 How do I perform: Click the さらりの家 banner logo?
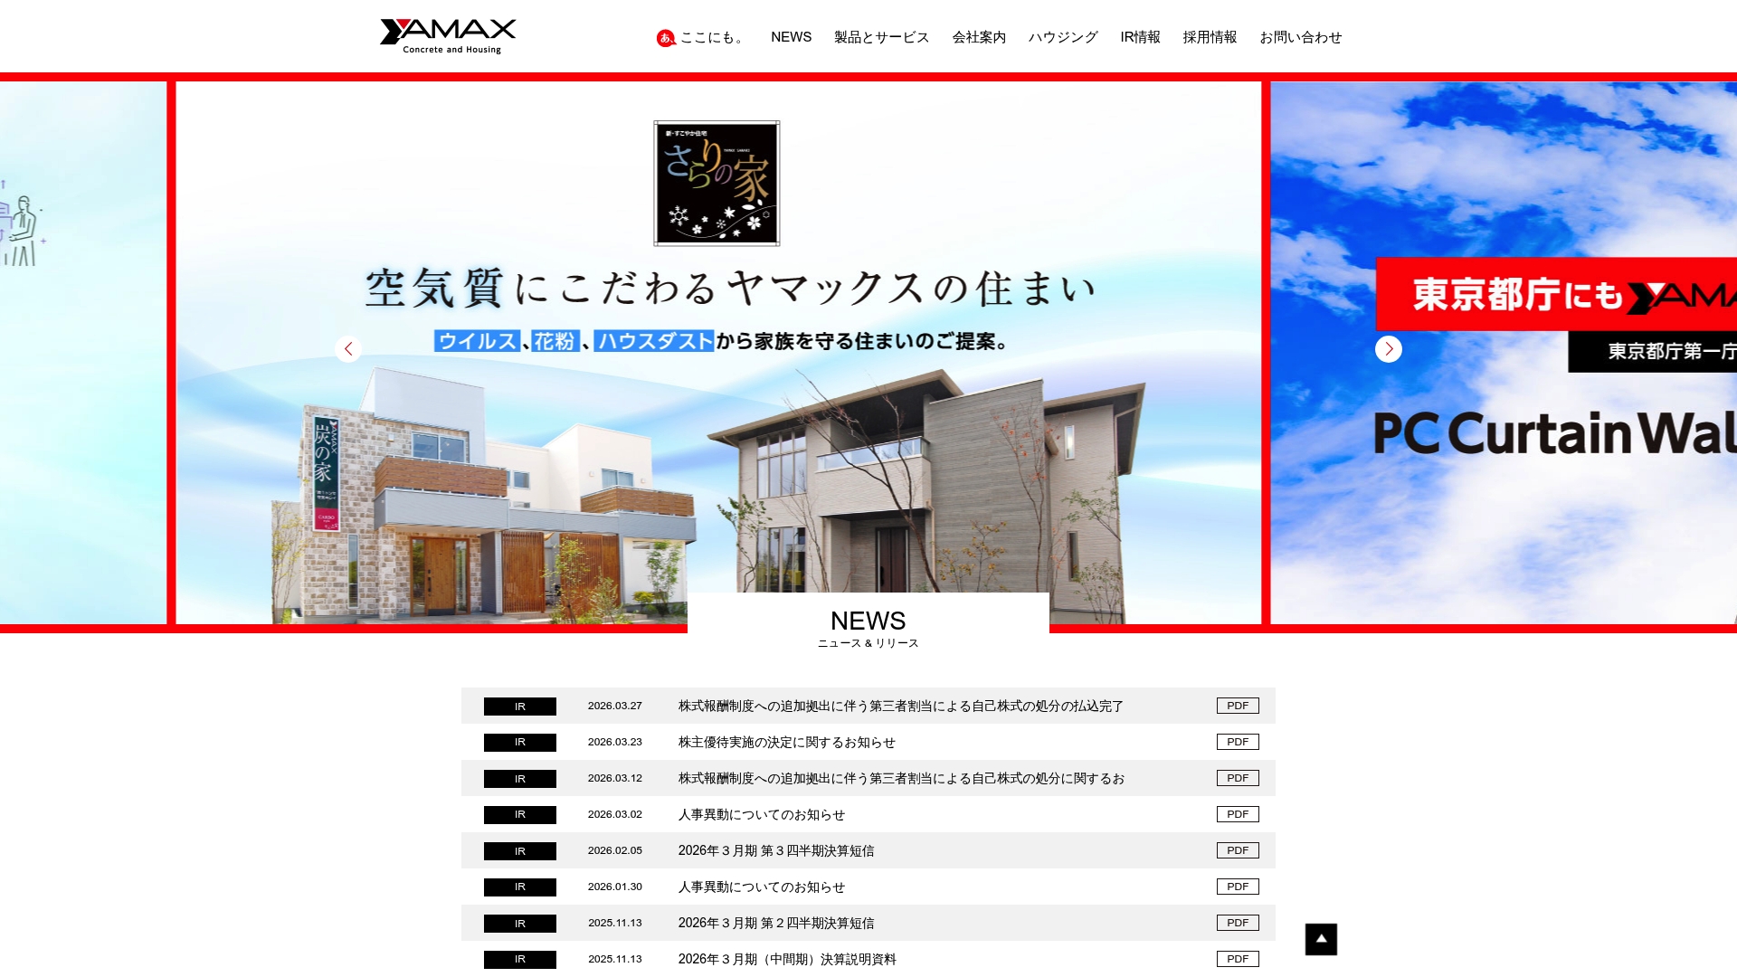click(x=717, y=183)
